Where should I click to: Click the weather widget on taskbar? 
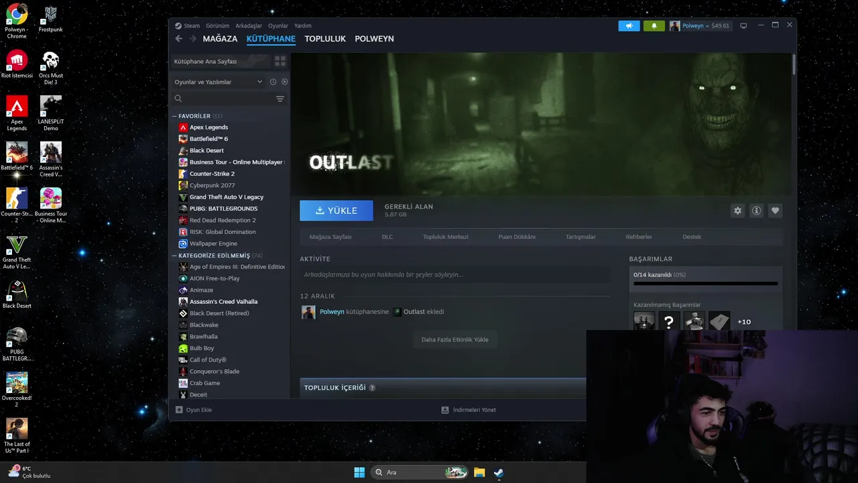[x=28, y=472]
